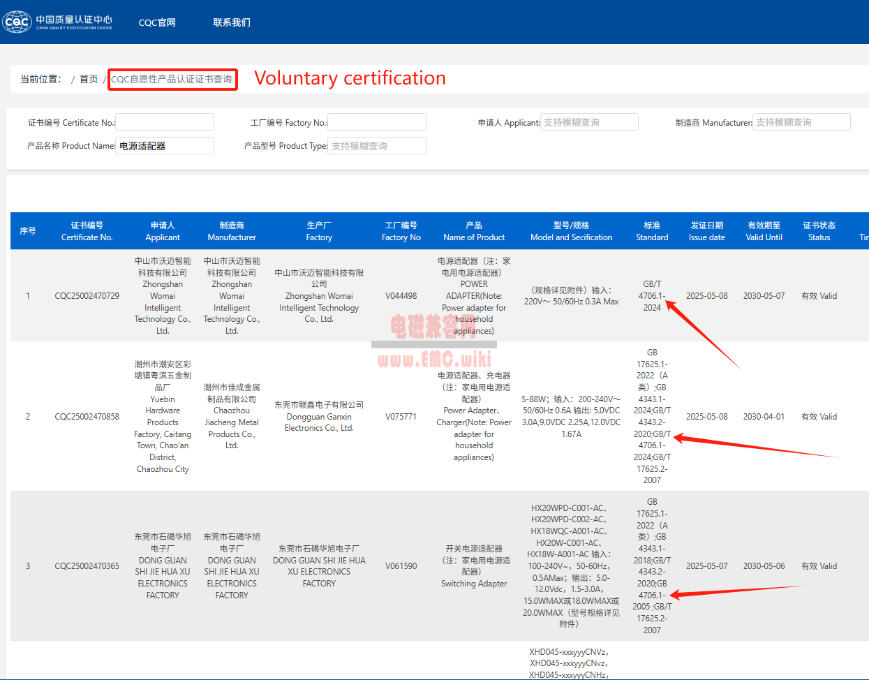Screen dimensions: 869x680
Task: Click the 序号 column header
Action: tap(28, 231)
